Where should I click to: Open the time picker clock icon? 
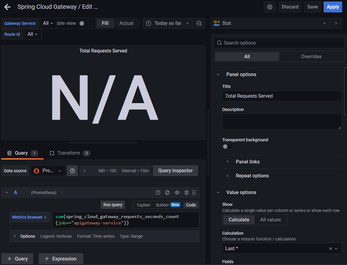tap(149, 23)
